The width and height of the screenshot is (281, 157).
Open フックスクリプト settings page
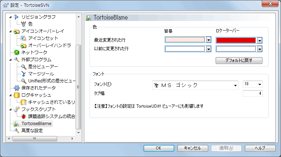(39, 109)
